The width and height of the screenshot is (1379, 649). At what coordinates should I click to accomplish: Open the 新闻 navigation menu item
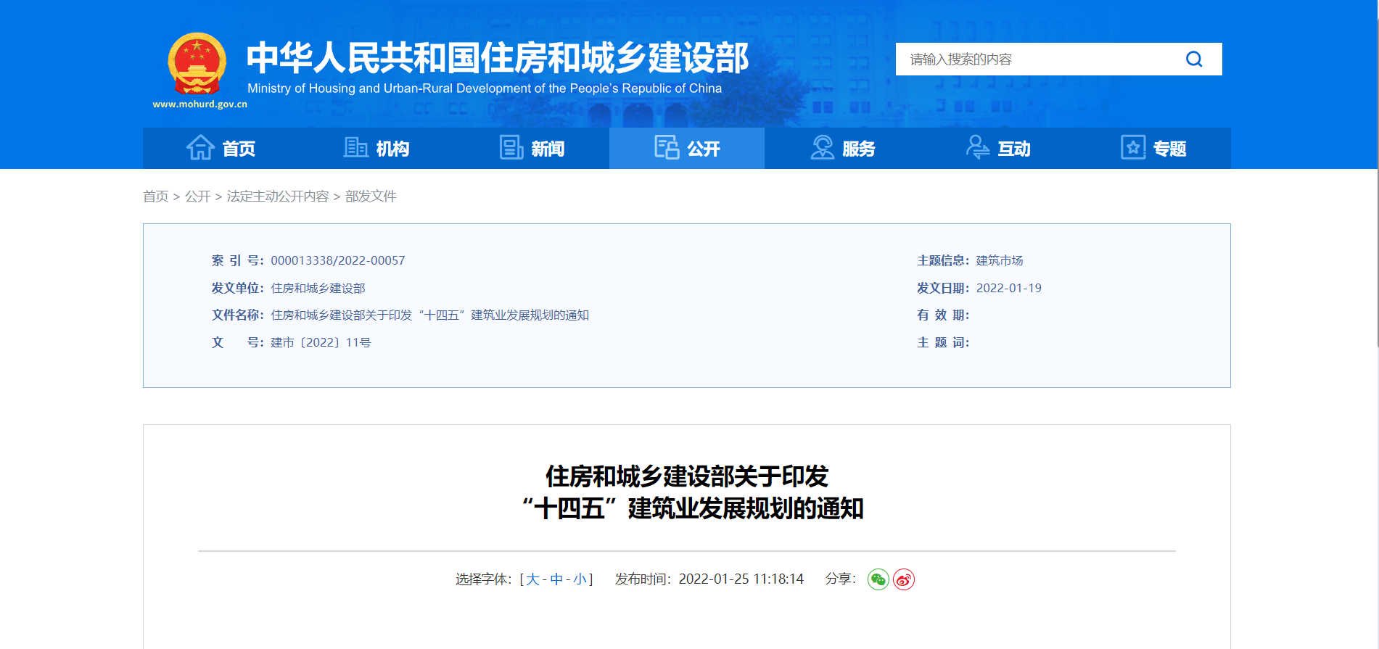pyautogui.click(x=547, y=149)
